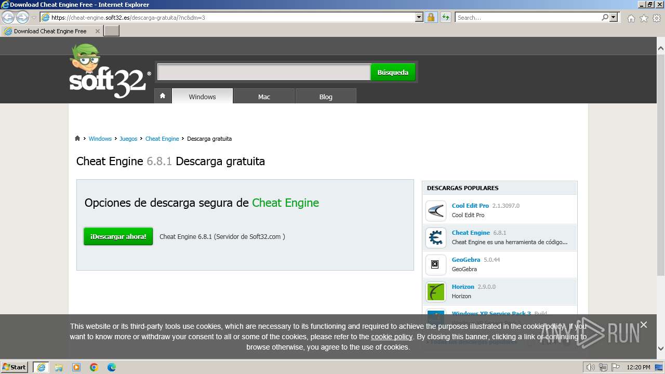Click the Cool Edit Pro icon
This screenshot has width=665, height=374.
pyautogui.click(x=435, y=211)
